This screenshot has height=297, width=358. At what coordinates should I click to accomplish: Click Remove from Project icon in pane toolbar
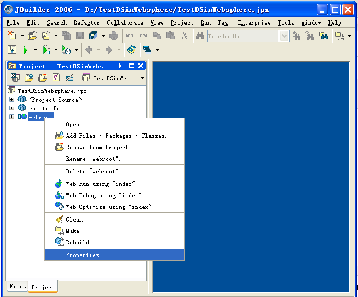click(43, 78)
